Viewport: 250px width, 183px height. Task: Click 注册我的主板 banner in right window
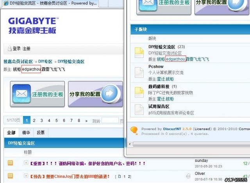click(164, 7)
